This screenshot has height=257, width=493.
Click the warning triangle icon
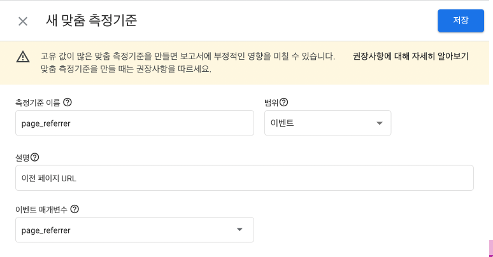pyautogui.click(x=23, y=57)
